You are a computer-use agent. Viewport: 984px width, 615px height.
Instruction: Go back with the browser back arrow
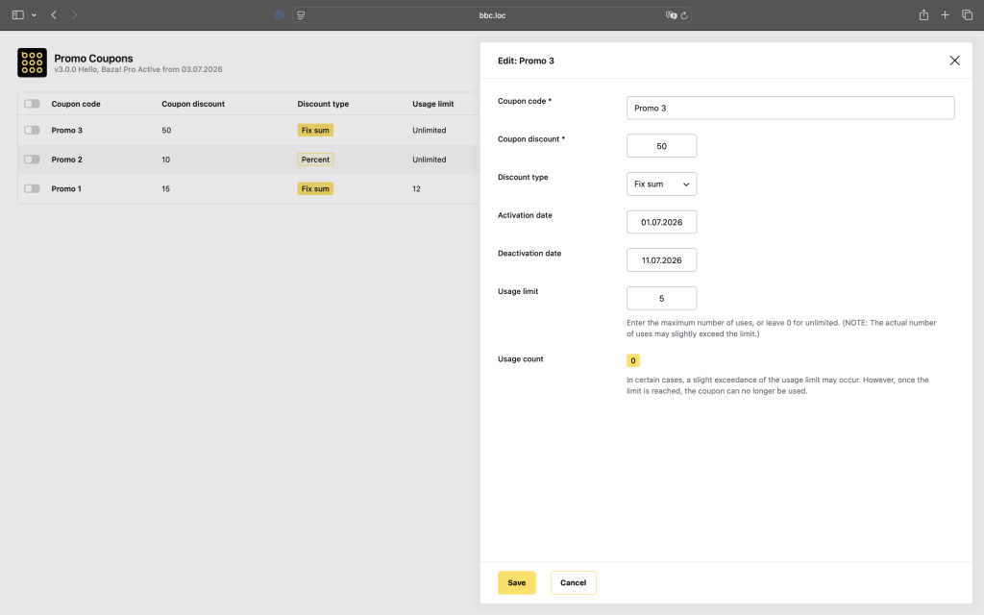(54, 15)
